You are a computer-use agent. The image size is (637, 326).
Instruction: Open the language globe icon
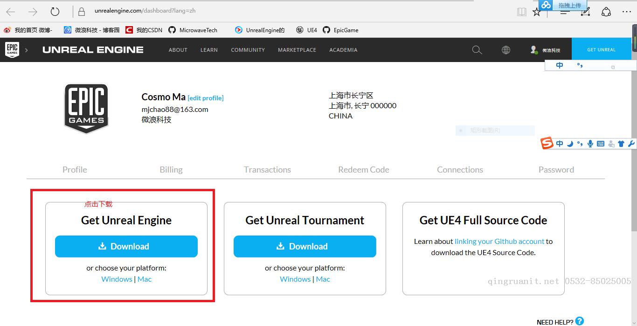[506, 50]
